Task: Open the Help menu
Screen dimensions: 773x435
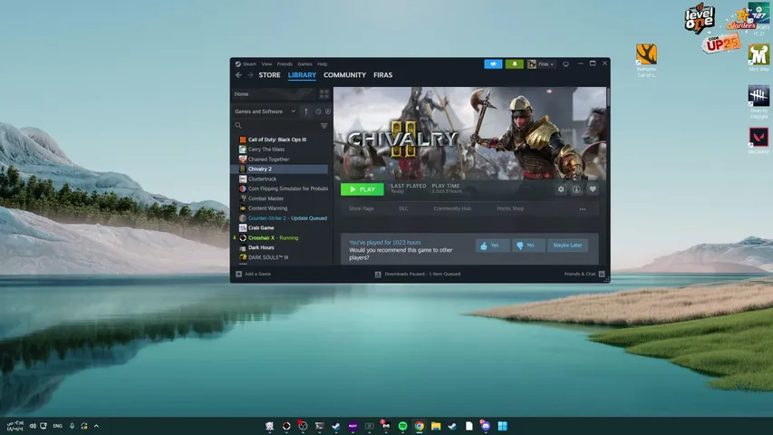Action: pos(322,64)
